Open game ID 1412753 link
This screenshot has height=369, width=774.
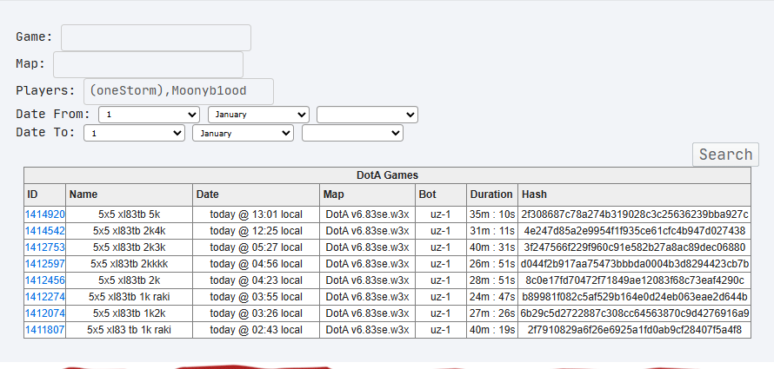45,247
